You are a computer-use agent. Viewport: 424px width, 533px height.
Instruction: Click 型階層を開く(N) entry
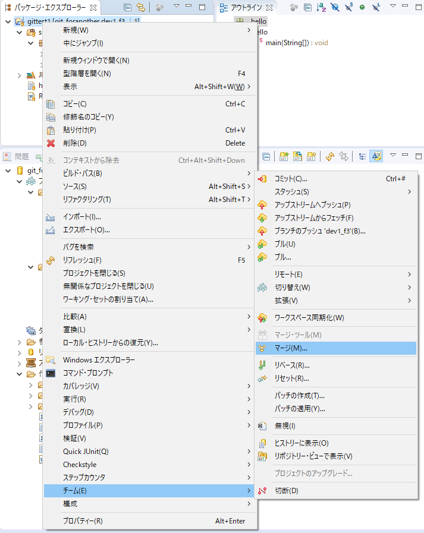150,74
